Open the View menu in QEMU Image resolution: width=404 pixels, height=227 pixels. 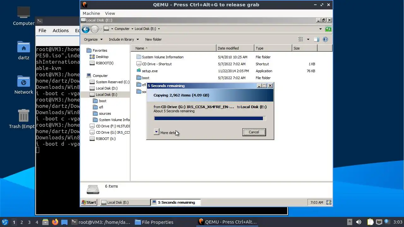[110, 13]
